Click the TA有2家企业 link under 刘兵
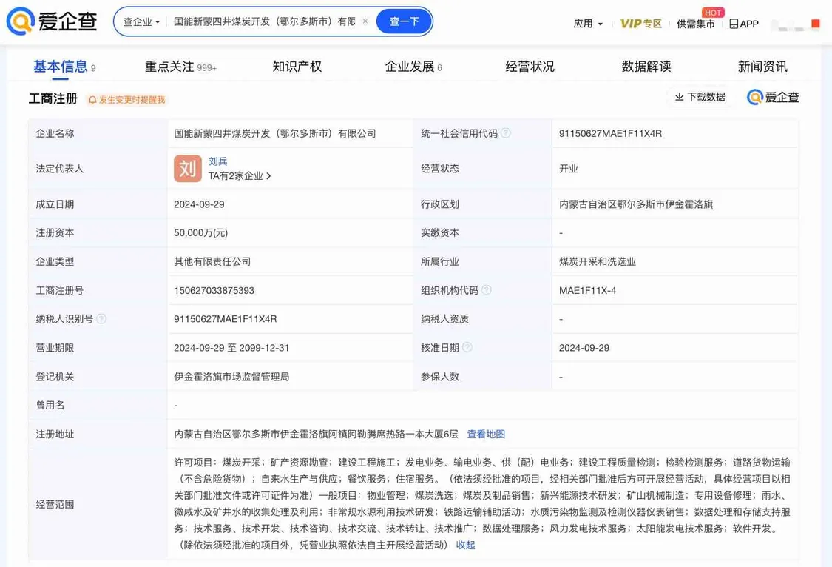 point(234,175)
